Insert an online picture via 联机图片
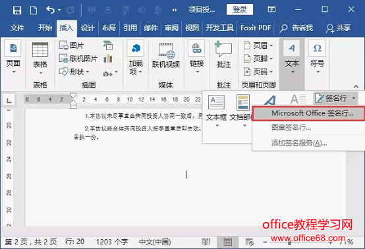Image resolution: width=365 pixels, height=249 pixels. (78, 59)
